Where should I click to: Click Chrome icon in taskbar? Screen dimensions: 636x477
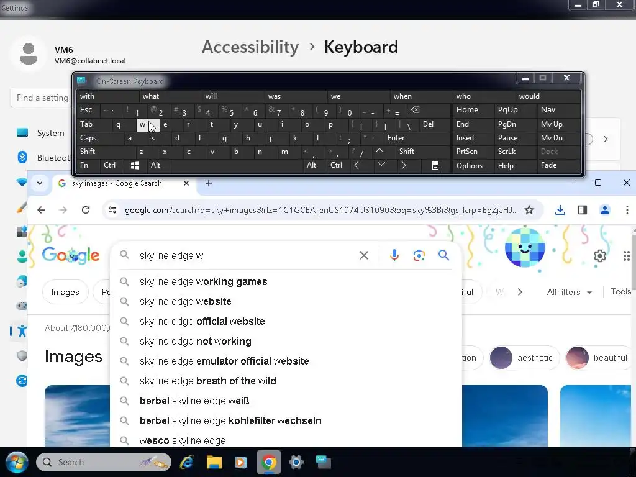coord(268,462)
